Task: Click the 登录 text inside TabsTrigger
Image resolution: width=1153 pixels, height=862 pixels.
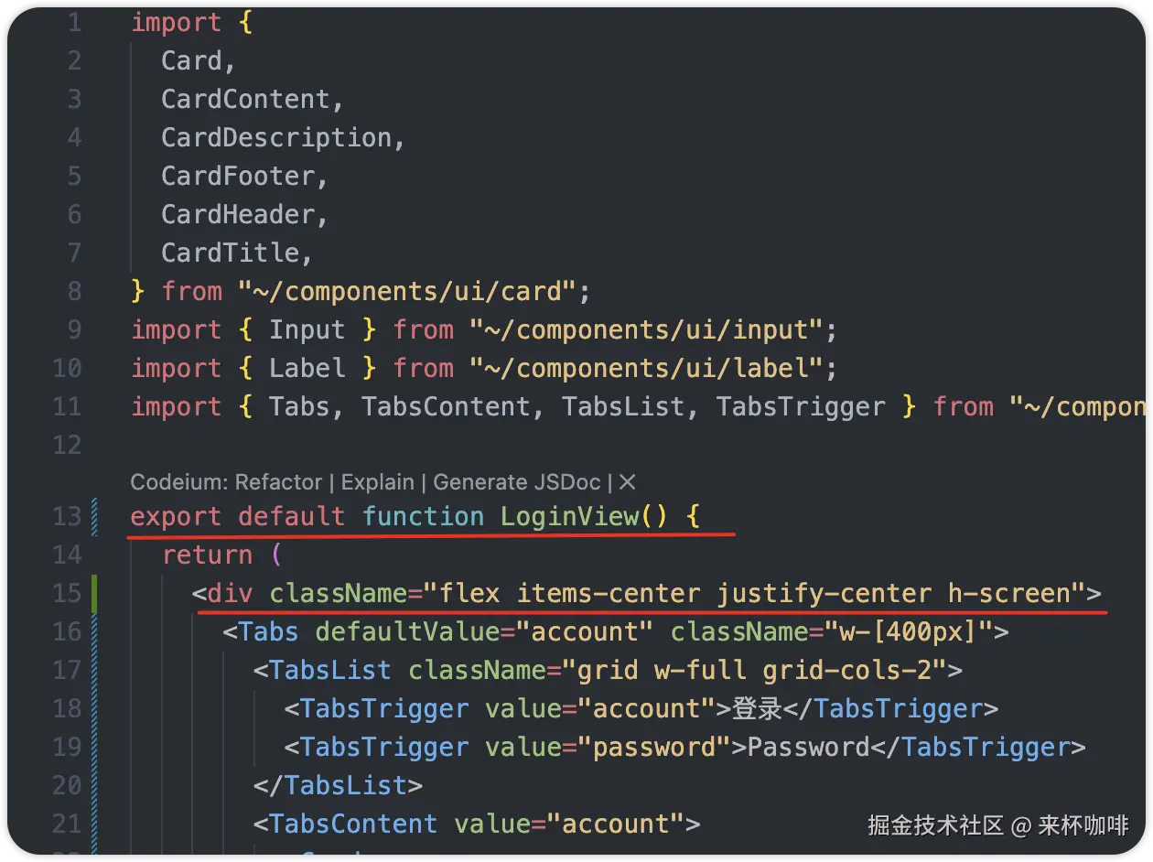Action: 756,708
